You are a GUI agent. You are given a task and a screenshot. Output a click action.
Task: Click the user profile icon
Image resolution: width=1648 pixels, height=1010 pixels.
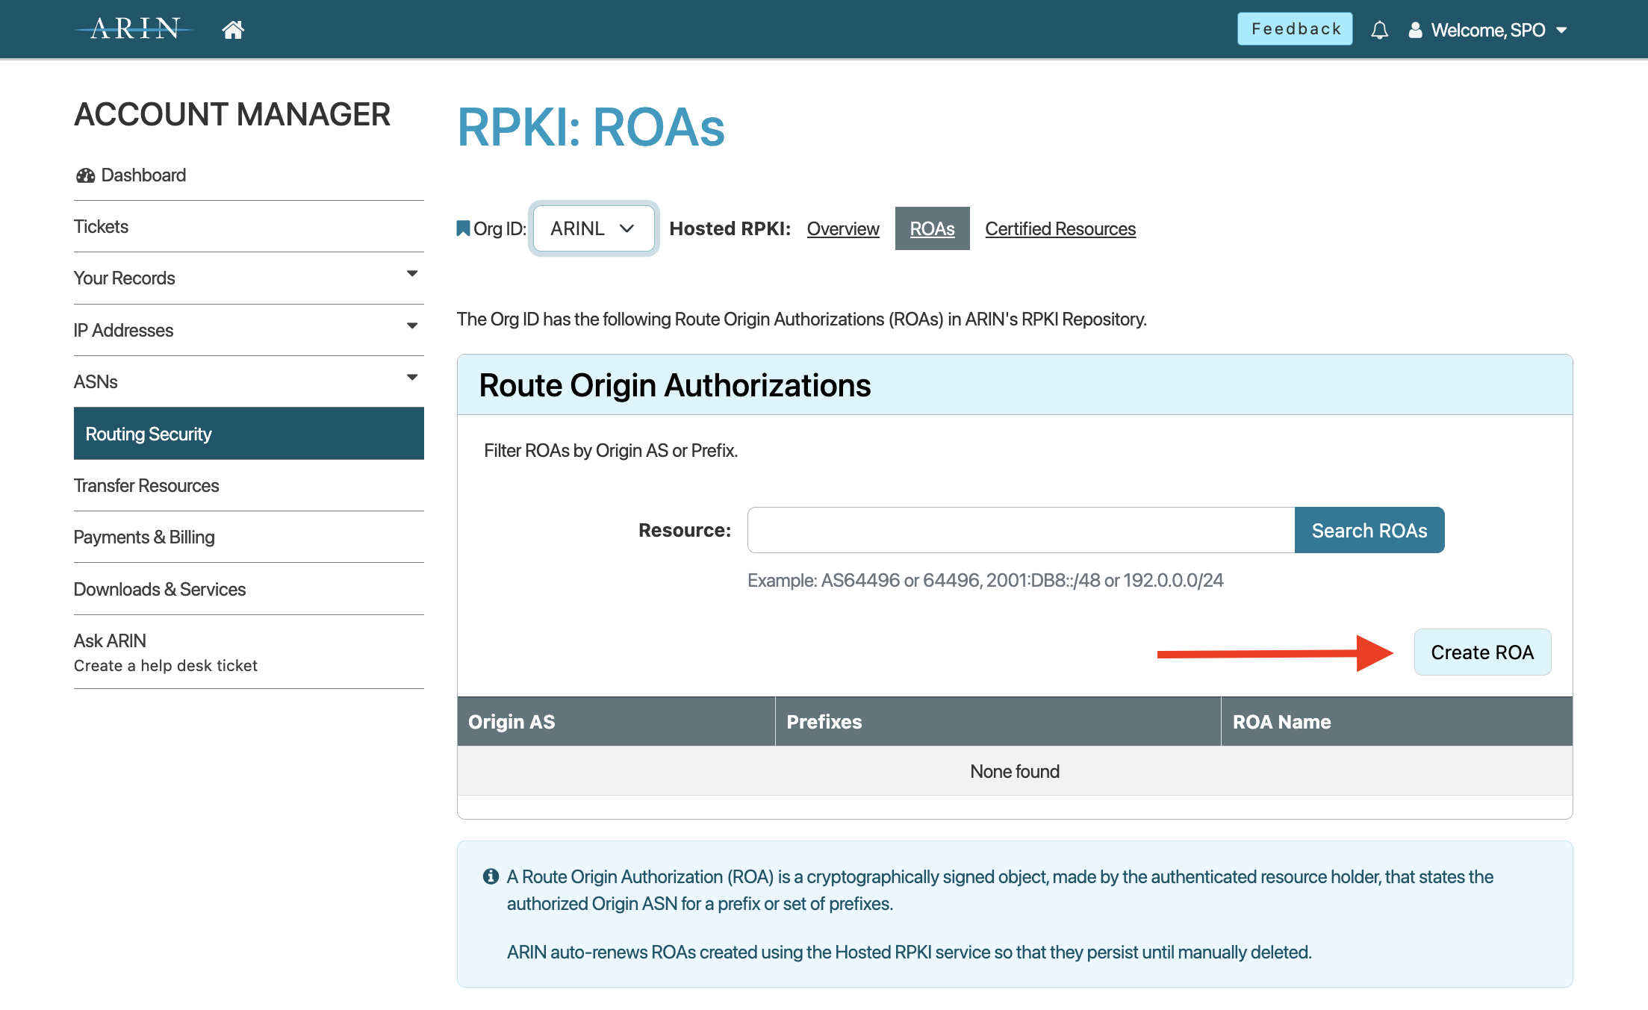click(x=1415, y=30)
